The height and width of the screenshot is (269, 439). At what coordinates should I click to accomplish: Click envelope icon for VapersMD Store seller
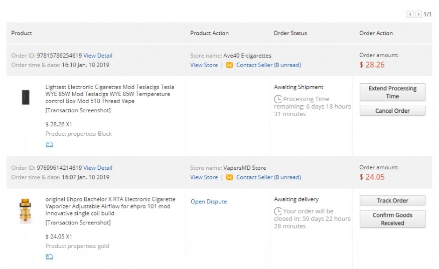tap(229, 177)
